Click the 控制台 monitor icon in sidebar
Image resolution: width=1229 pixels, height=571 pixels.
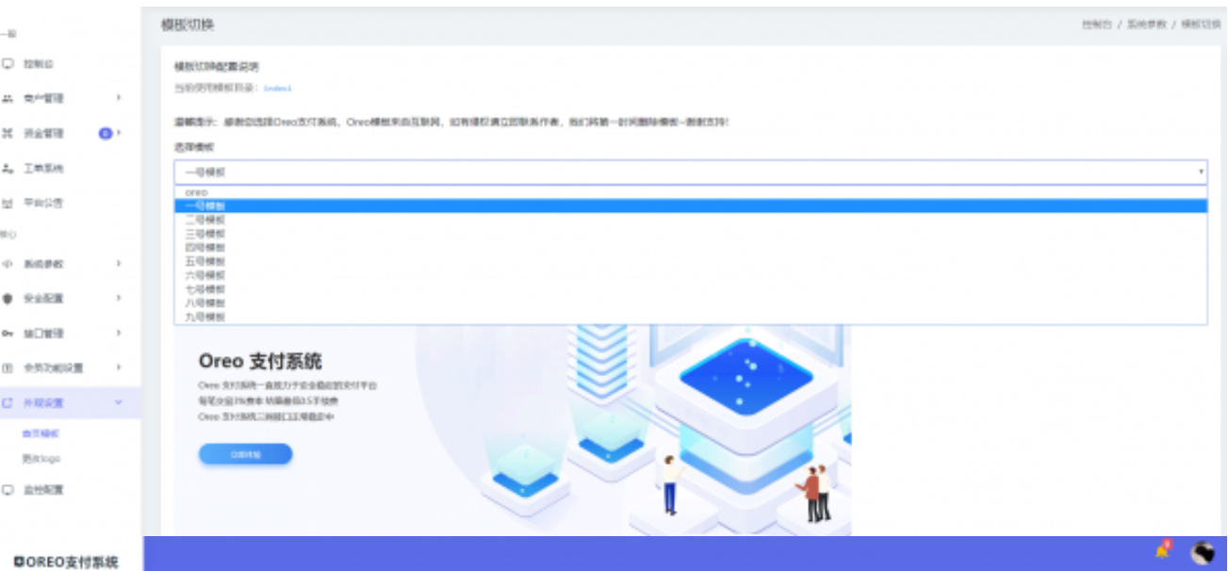tap(8, 64)
